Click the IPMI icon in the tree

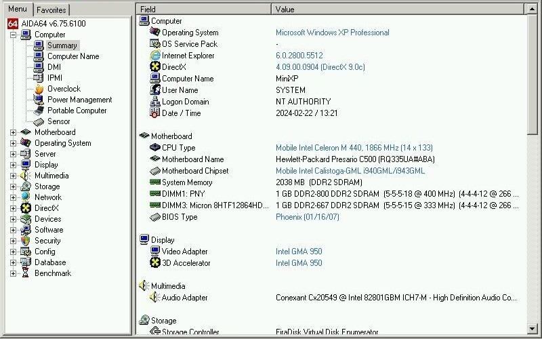(39, 78)
